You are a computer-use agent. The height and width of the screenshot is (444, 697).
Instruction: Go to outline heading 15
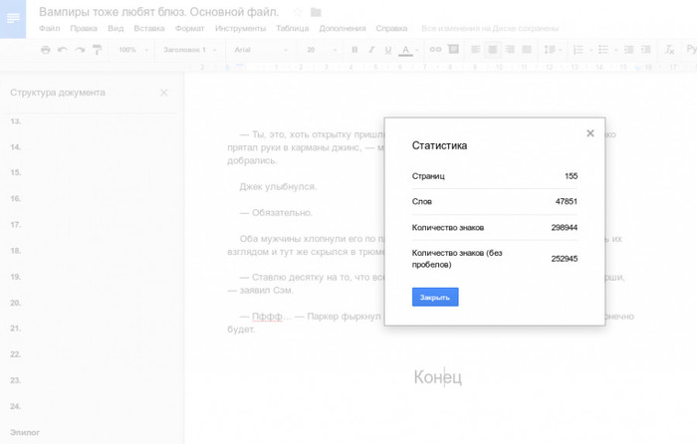[16, 172]
